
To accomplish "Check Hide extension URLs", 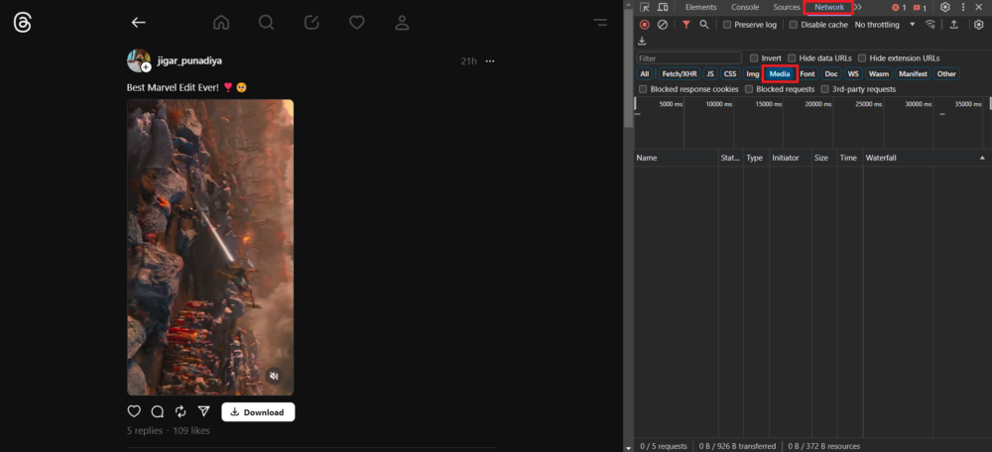I will click(862, 58).
